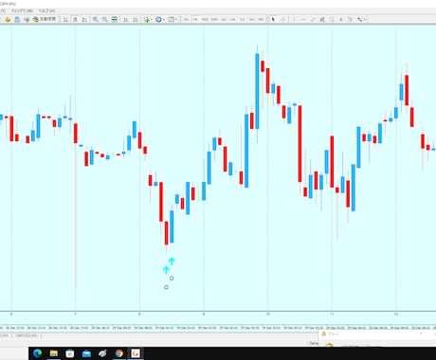
Task: Expand the templates dropdown arrow
Action: tap(176, 20)
